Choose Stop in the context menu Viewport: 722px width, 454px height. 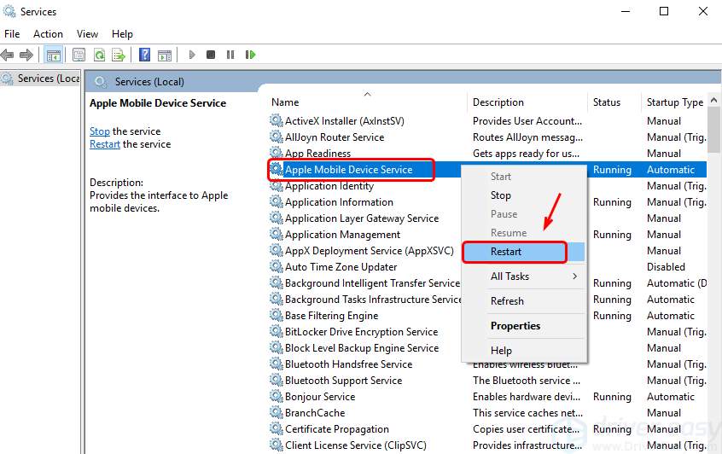pyautogui.click(x=524, y=195)
